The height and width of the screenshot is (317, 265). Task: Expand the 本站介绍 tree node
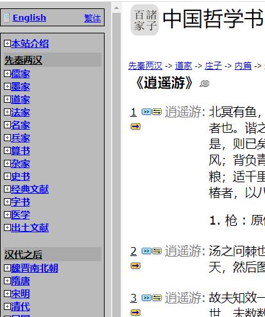coord(7,44)
